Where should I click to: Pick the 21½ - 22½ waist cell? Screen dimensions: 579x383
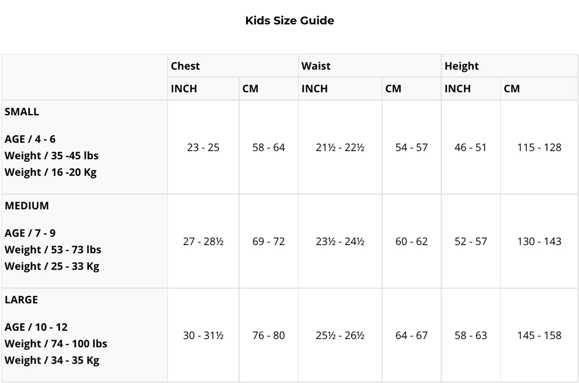[x=340, y=148]
